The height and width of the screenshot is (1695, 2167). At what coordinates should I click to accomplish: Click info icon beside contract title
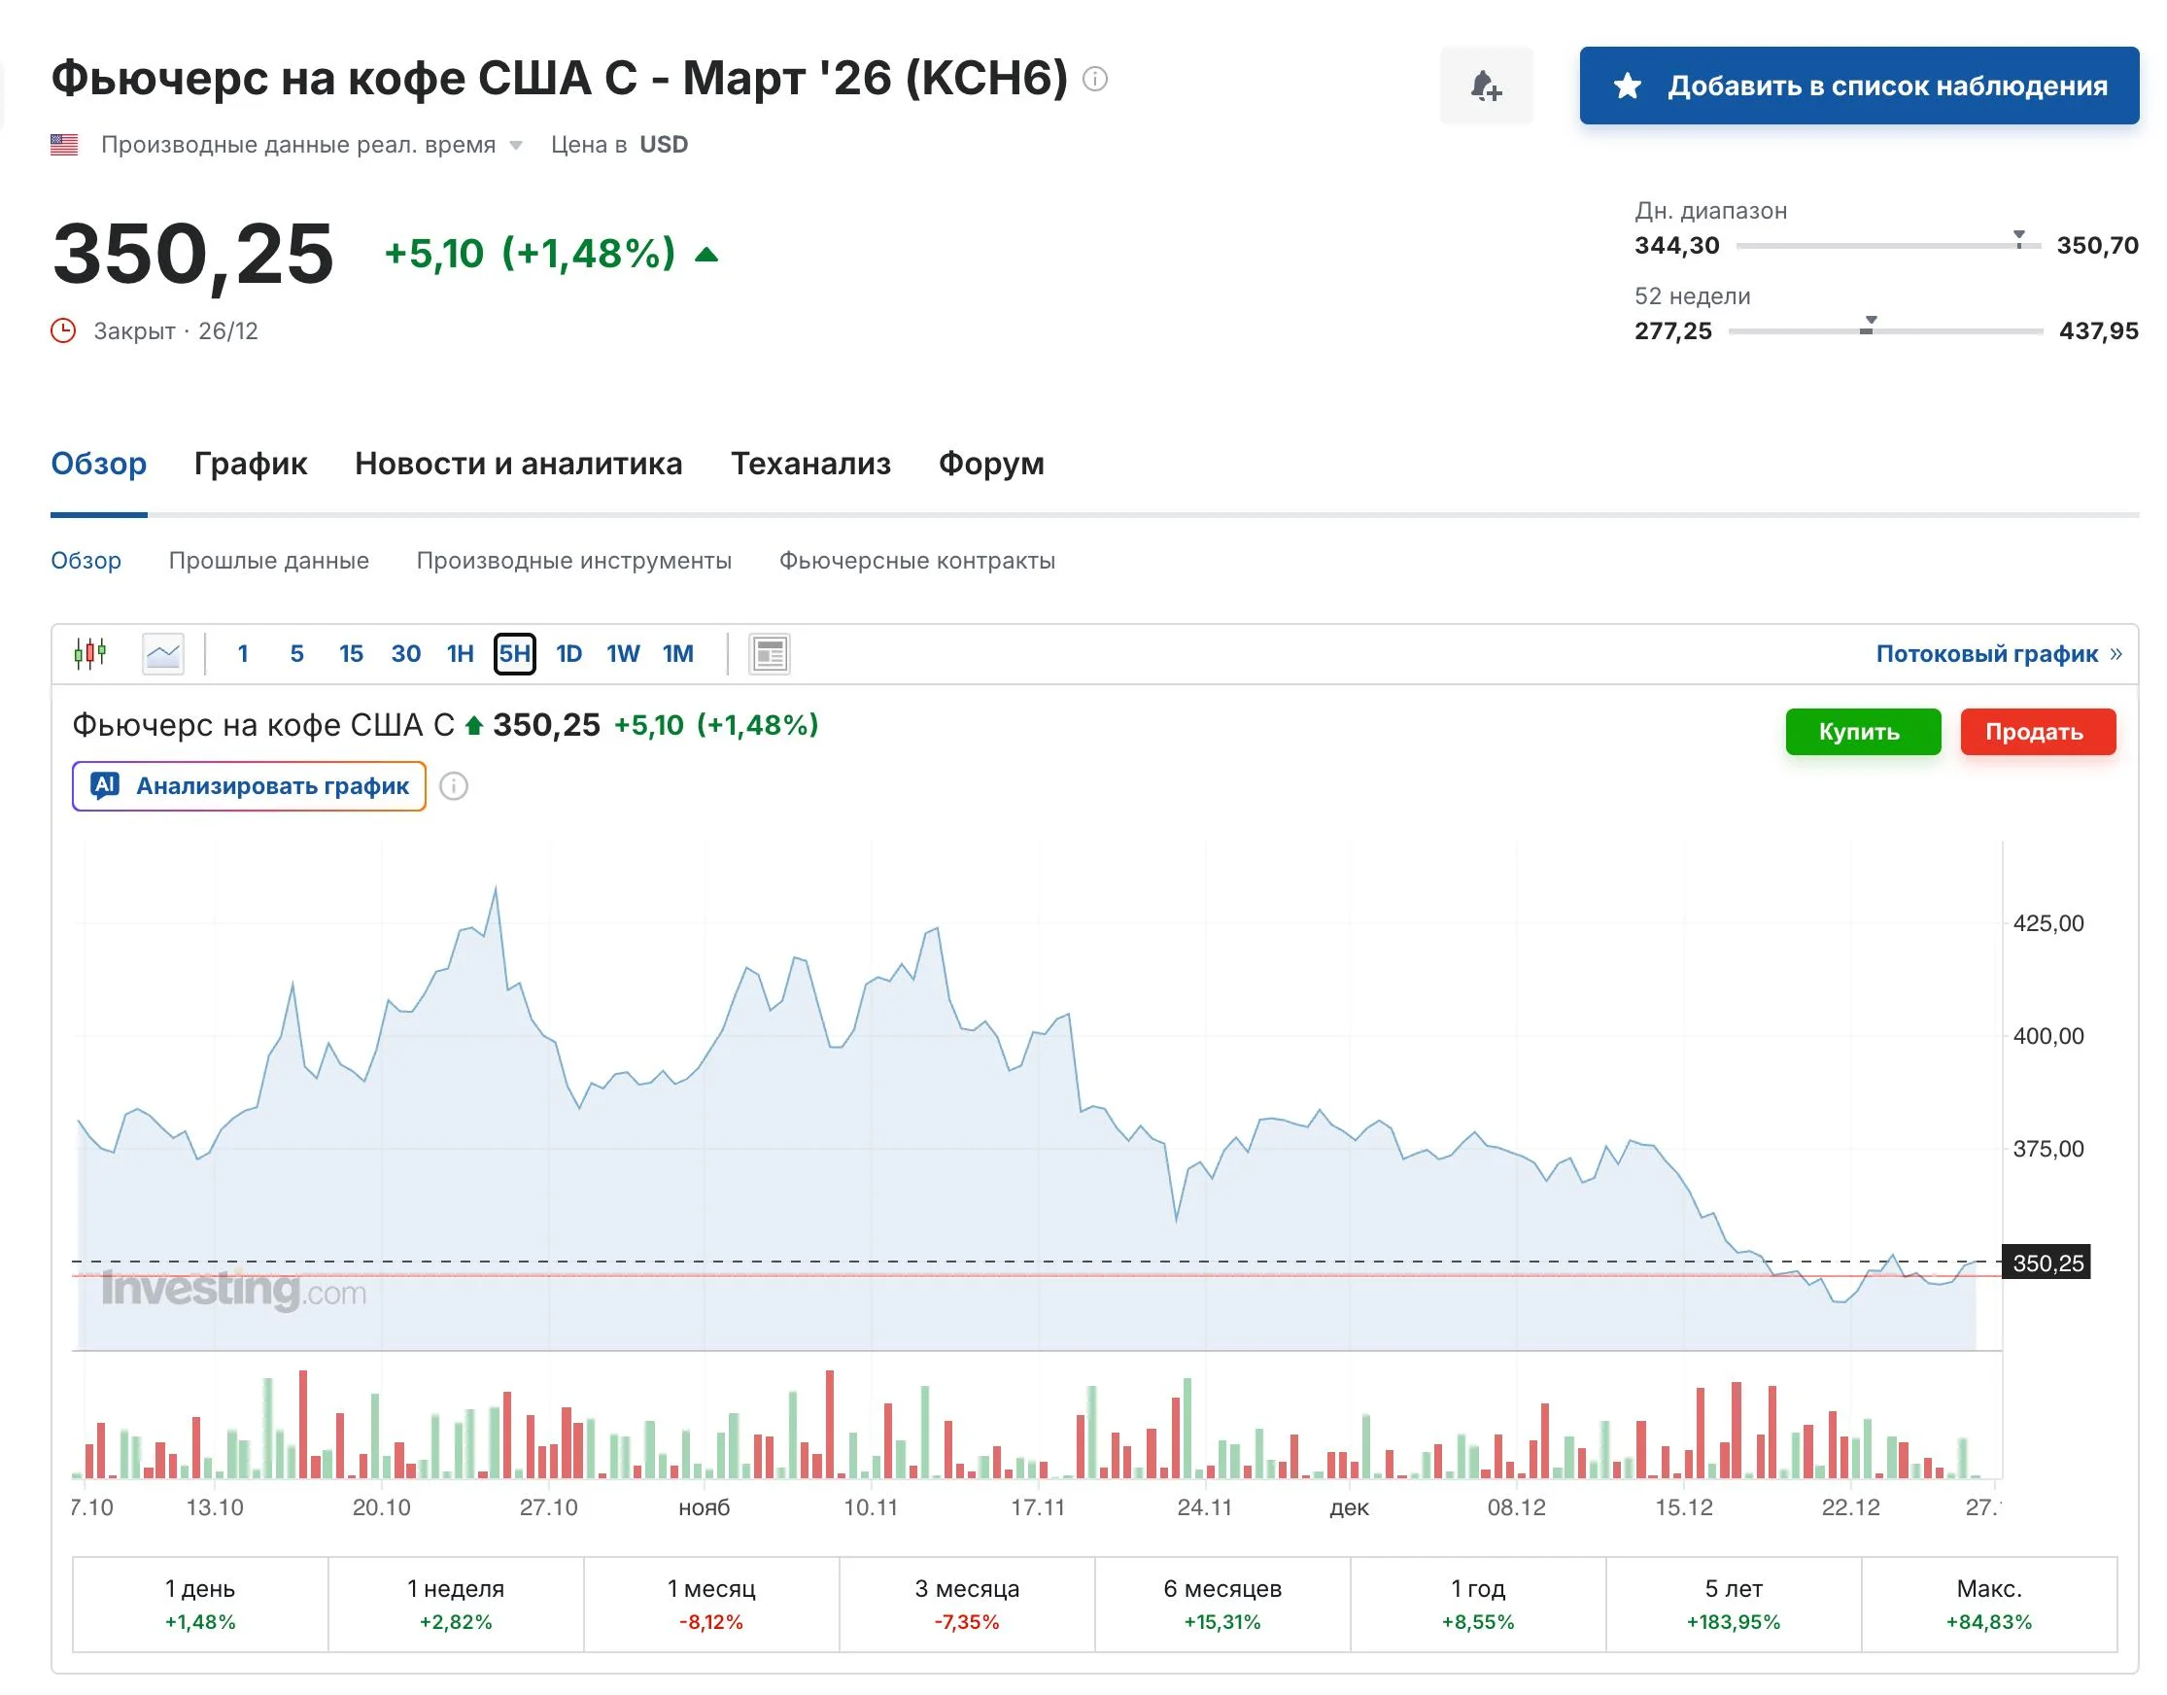click(x=1094, y=79)
